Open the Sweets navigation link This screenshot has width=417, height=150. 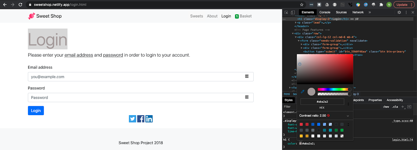197,16
